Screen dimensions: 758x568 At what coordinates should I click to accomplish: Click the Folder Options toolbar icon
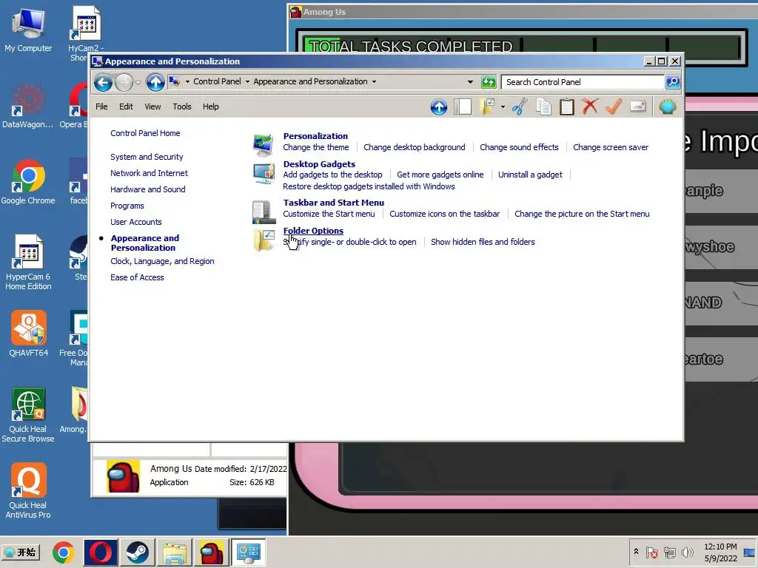(x=487, y=106)
